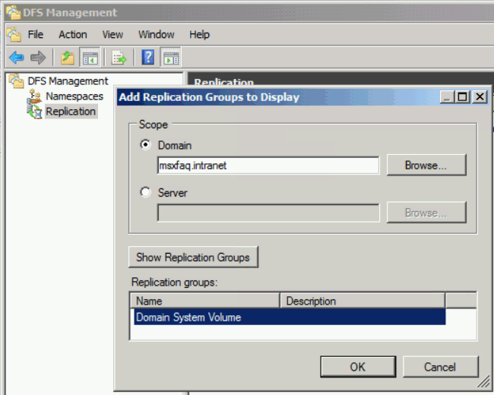494x395 pixels.
Task: Open the Action menu
Action: point(73,34)
